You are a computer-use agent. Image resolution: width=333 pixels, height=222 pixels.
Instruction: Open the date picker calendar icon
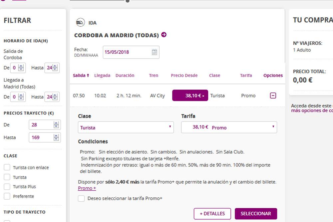click(x=154, y=52)
